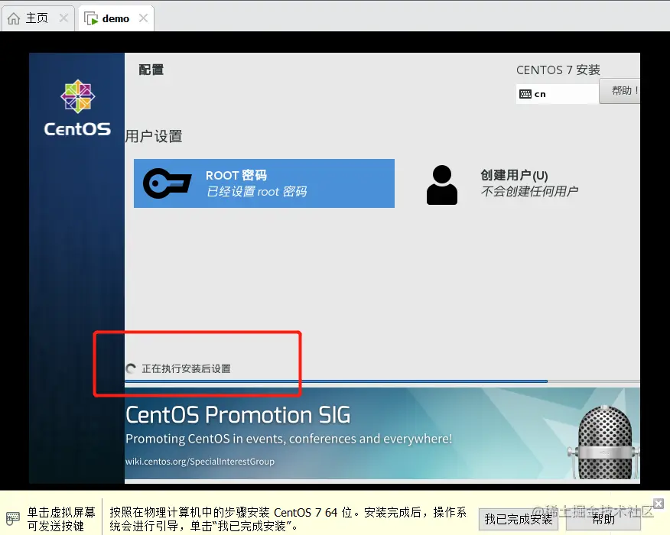Click the installer 帮助! button
Image resolution: width=670 pixels, height=535 pixels.
coord(620,90)
